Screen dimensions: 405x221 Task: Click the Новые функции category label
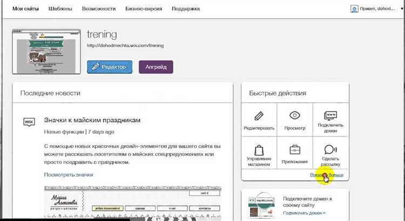[x=64, y=132]
